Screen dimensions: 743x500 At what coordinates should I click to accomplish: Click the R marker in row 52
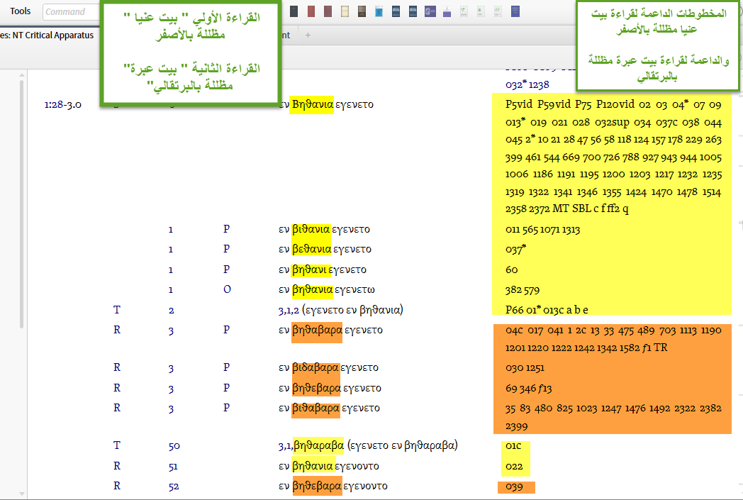(117, 487)
